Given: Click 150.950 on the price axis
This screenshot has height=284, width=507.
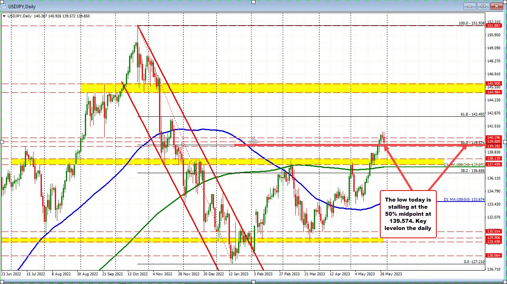Looking at the screenshot, I should click(494, 35).
